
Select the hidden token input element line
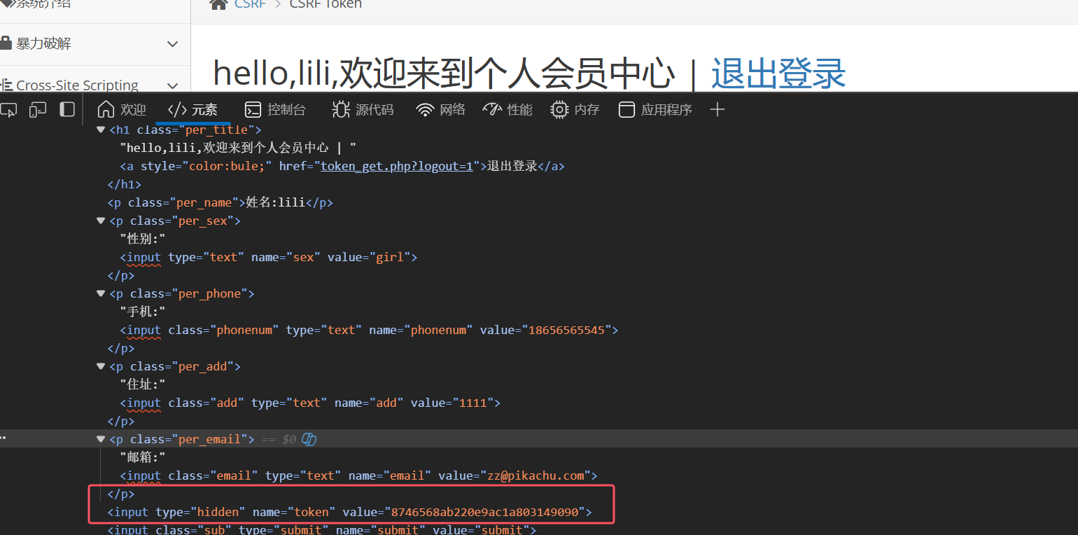tap(349, 512)
